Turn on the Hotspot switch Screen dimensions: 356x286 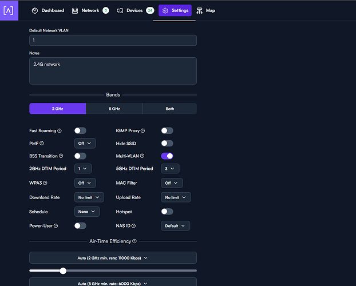[x=167, y=212]
